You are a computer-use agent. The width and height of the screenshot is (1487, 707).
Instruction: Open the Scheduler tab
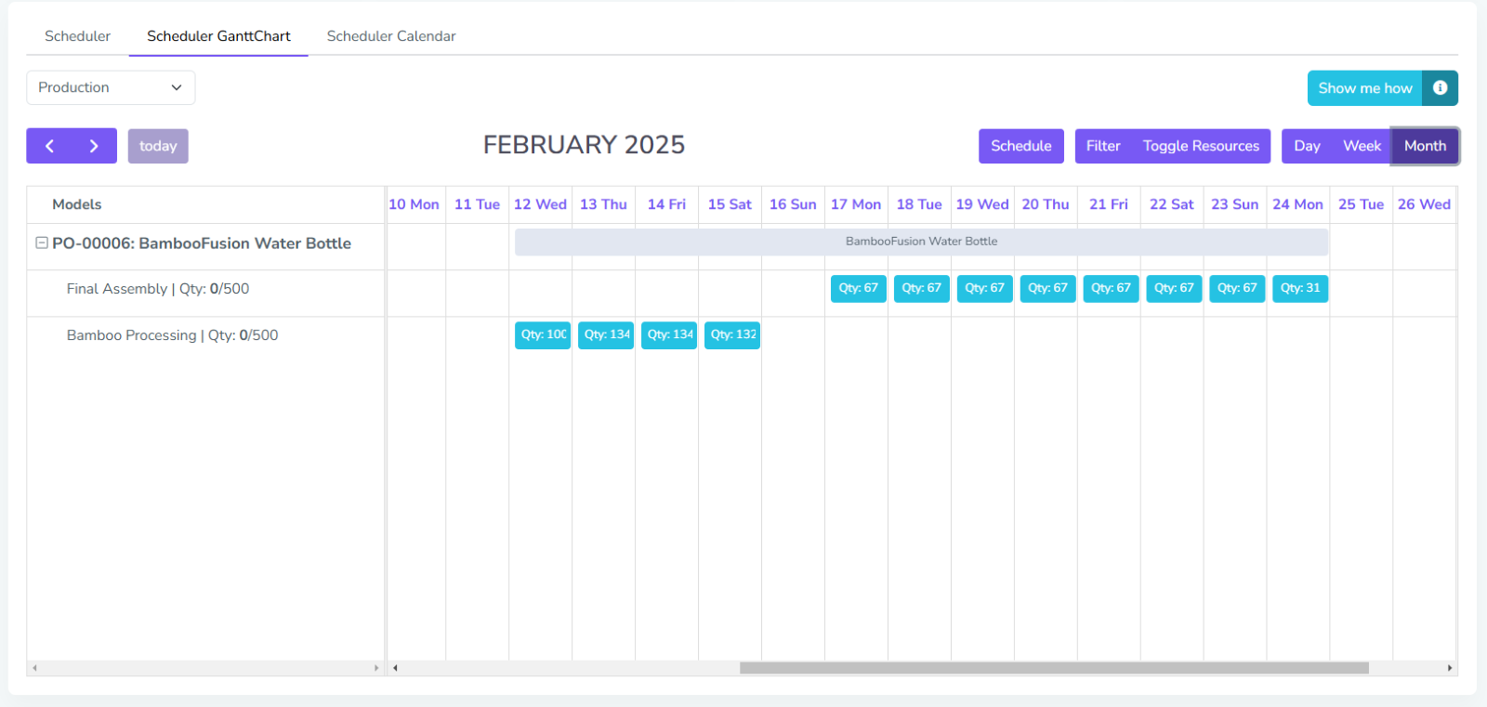[x=77, y=36]
